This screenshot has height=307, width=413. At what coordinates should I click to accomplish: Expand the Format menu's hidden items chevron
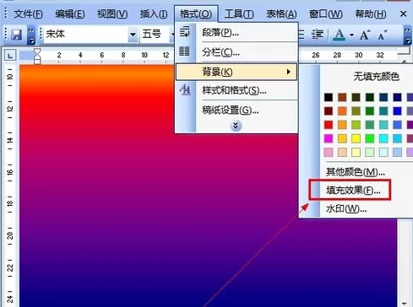pyautogui.click(x=236, y=126)
